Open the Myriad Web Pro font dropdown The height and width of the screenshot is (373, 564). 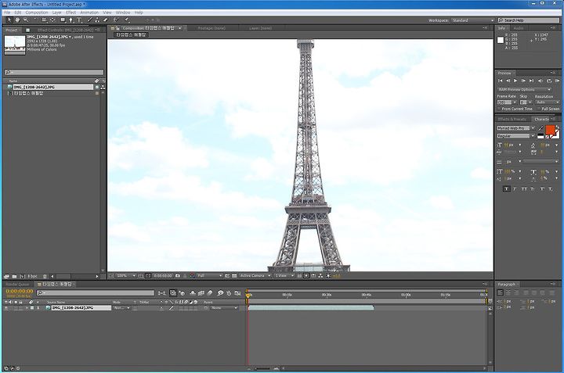pos(515,128)
